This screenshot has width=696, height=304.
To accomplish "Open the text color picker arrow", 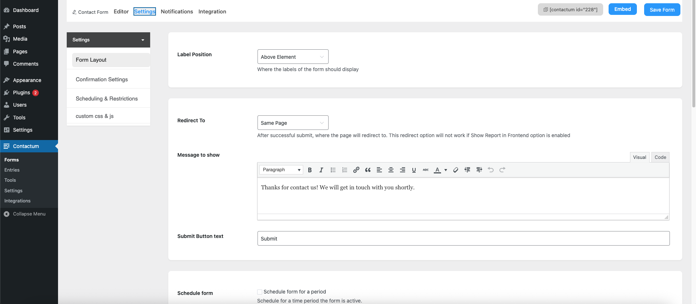I will [446, 170].
